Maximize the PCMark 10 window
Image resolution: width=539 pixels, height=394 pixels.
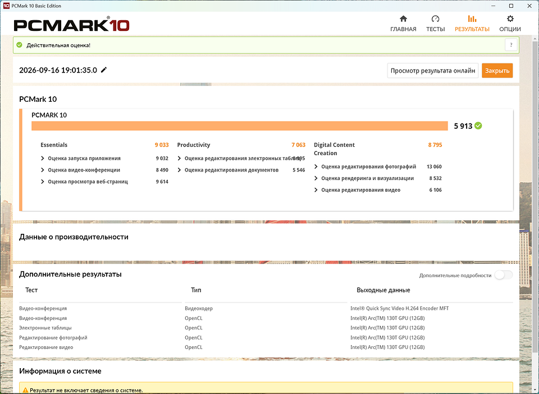pyautogui.click(x=511, y=6)
